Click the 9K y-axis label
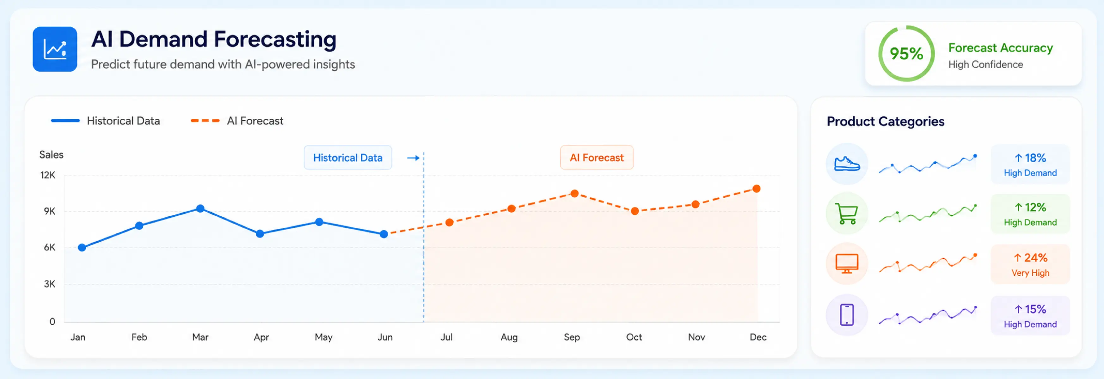Screen dimensions: 1104x379 click(50, 211)
